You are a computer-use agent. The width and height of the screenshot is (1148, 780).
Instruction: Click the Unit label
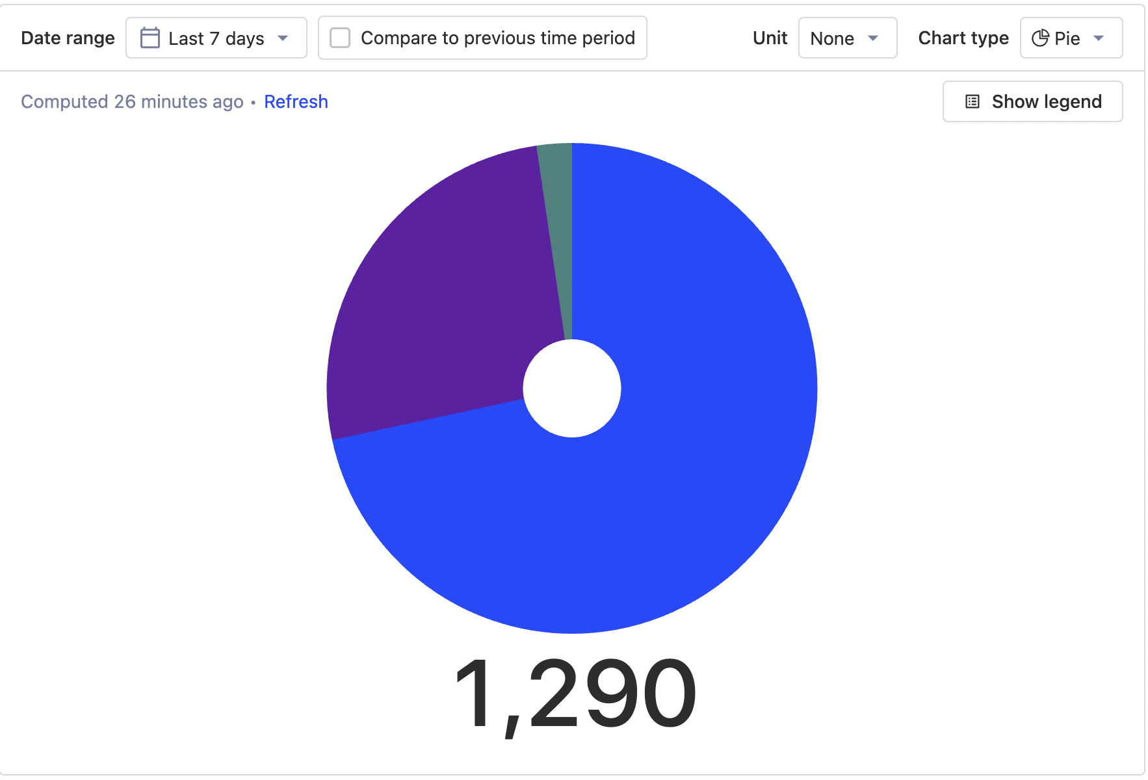(770, 38)
